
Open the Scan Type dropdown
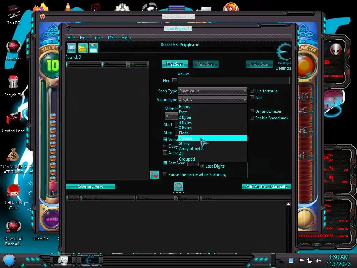[x=212, y=91]
